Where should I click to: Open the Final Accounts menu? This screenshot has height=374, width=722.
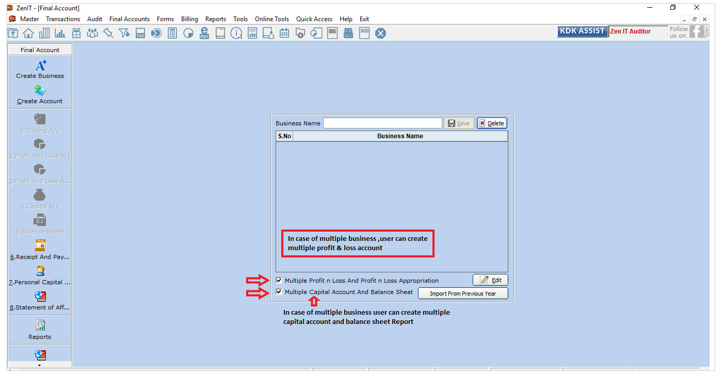[130, 19]
